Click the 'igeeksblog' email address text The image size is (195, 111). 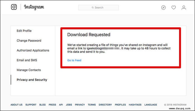[x=94, y=48]
